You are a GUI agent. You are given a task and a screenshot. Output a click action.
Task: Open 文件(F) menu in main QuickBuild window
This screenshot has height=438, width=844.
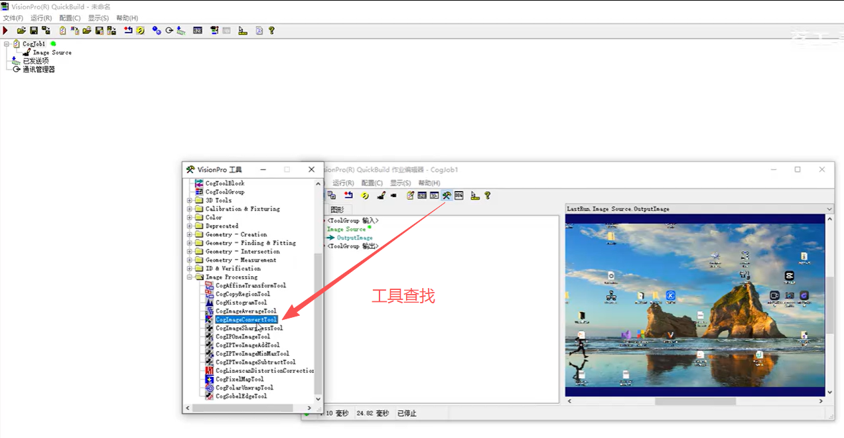pos(13,18)
